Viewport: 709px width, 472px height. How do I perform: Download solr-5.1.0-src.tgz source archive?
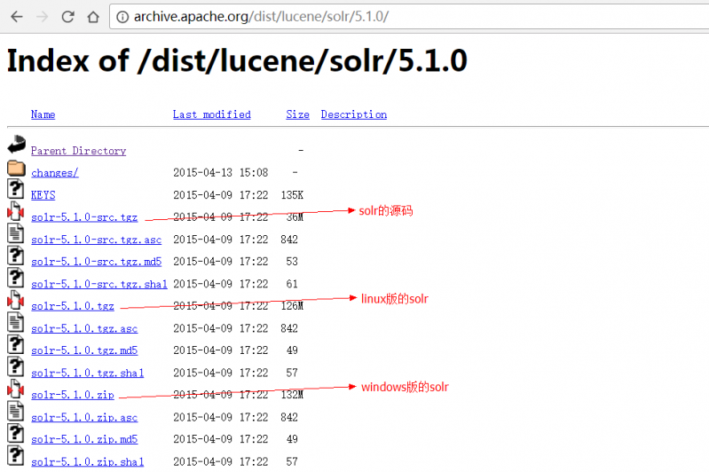[84, 217]
